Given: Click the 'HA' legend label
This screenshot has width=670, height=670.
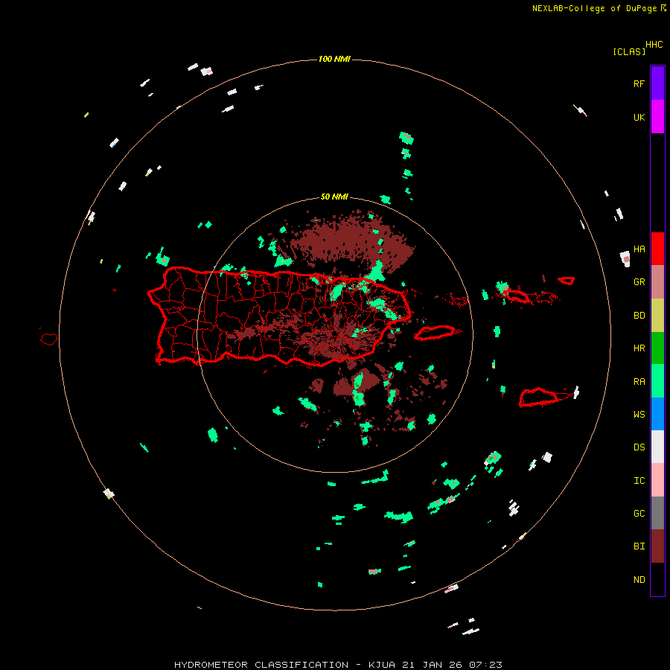Looking at the screenshot, I should pyautogui.click(x=639, y=249).
